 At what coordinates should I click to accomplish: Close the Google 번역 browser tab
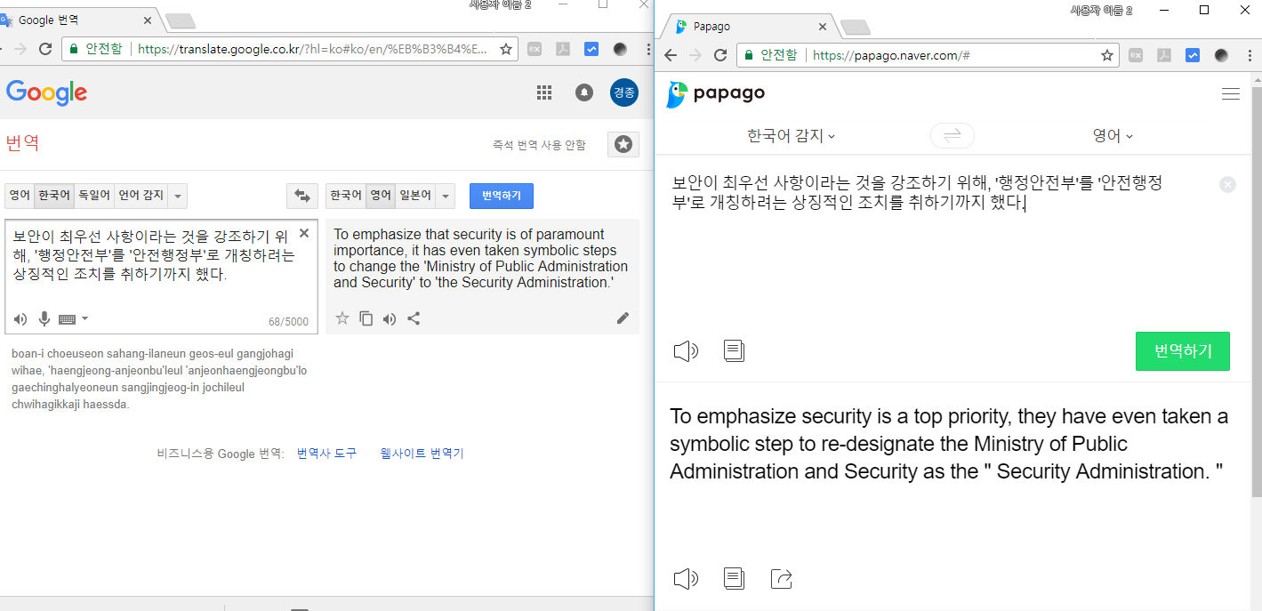[147, 20]
